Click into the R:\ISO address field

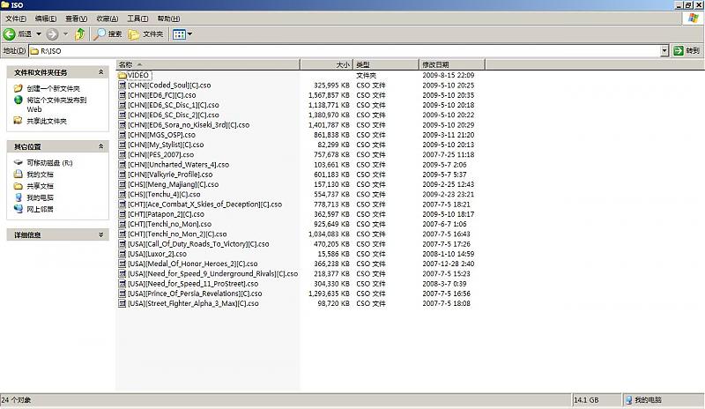coord(345,51)
